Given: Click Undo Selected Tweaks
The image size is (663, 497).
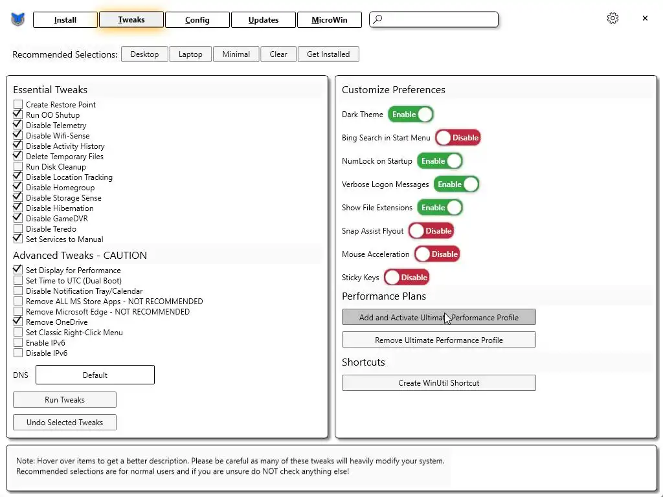Looking at the screenshot, I should 65,422.
